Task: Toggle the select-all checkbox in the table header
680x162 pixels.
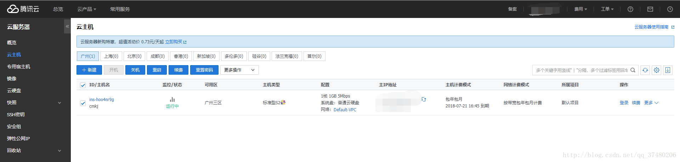Action: (x=83, y=85)
